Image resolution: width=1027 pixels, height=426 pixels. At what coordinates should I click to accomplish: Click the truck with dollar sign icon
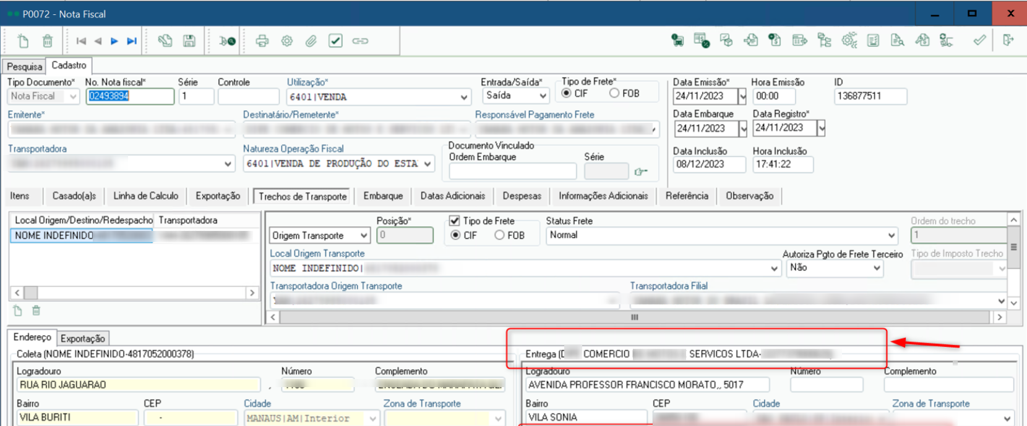point(677,41)
